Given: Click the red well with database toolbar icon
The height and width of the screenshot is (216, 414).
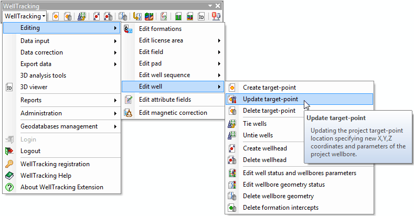Looking at the screenshot, I should 216,16.
